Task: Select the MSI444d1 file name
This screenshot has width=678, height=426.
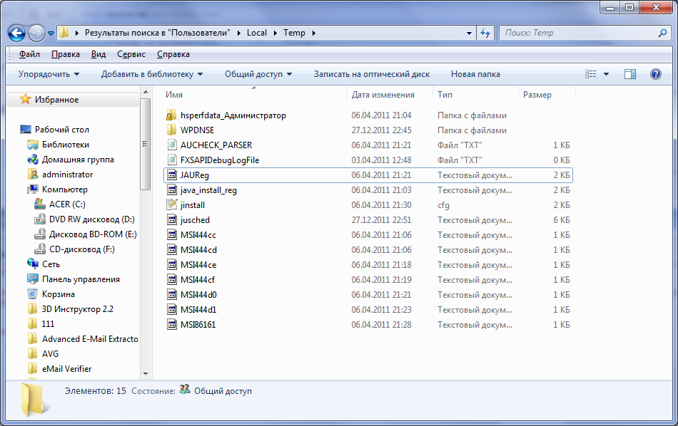Action: coord(198,309)
